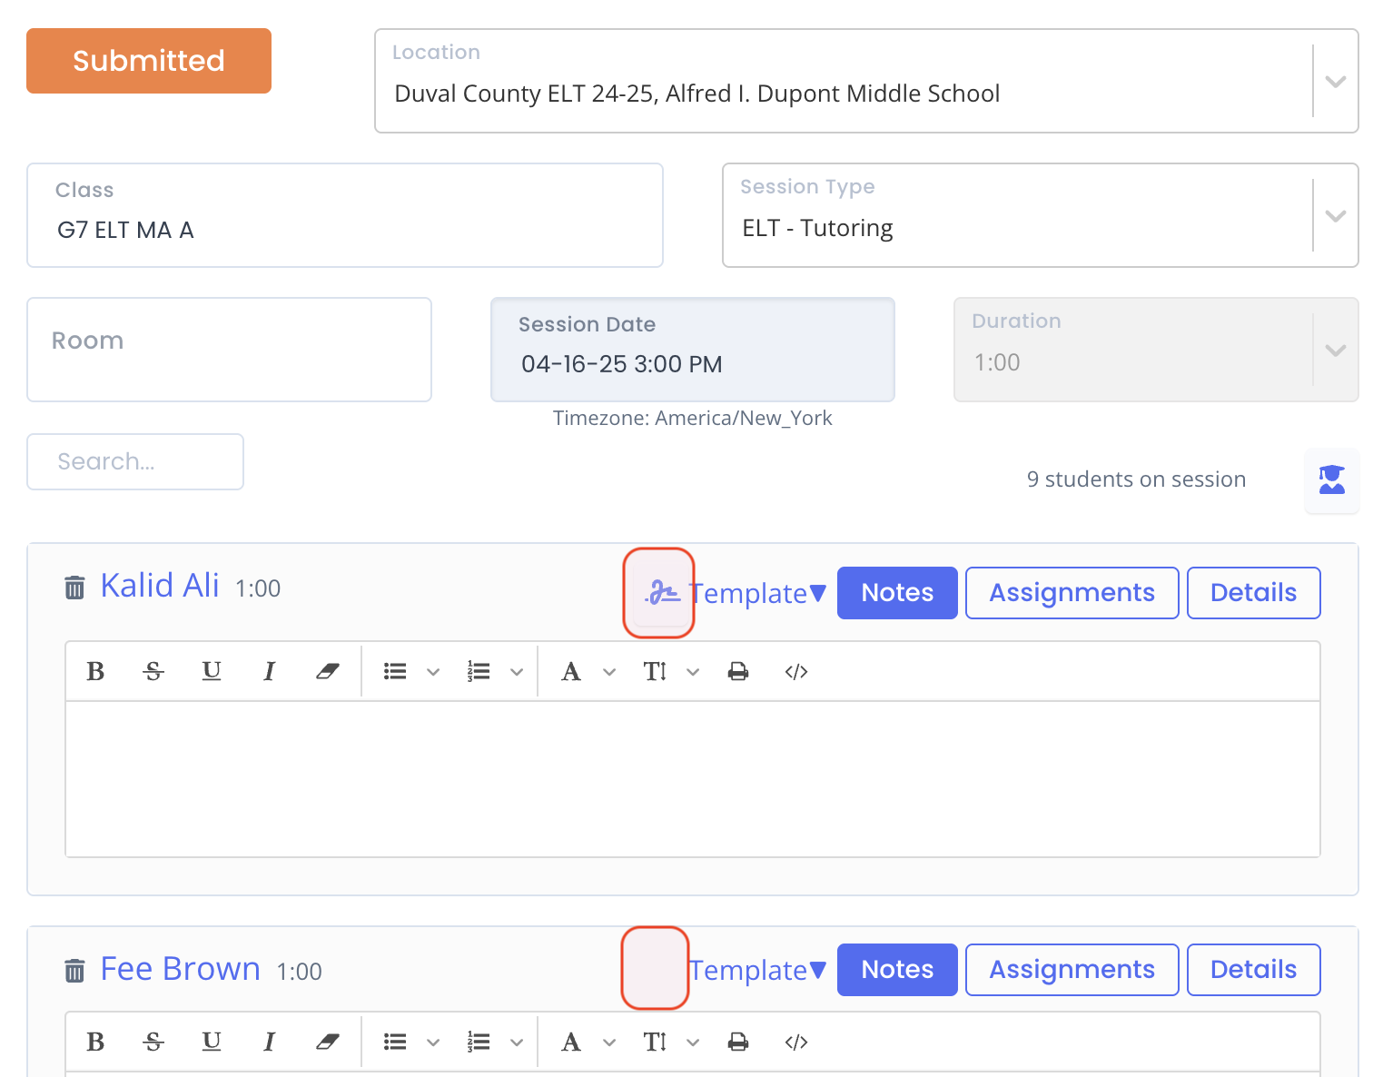The height and width of the screenshot is (1077, 1373).
Task: Click signature icon in Kalid Ali row
Action: 662,593
